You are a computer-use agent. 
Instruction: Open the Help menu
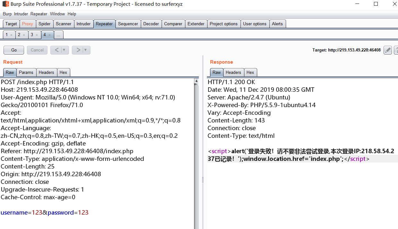coord(72,14)
